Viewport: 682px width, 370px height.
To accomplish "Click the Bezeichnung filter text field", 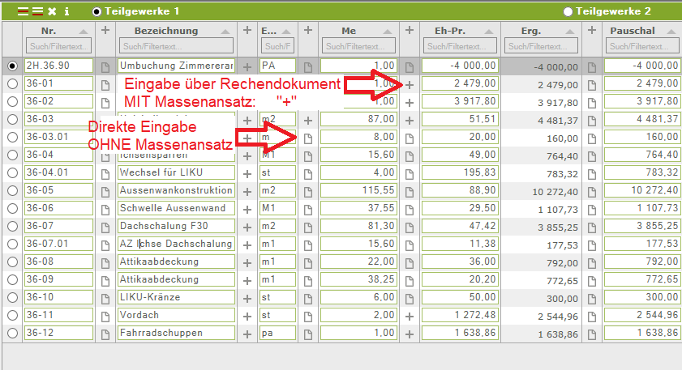I will 175,46.
